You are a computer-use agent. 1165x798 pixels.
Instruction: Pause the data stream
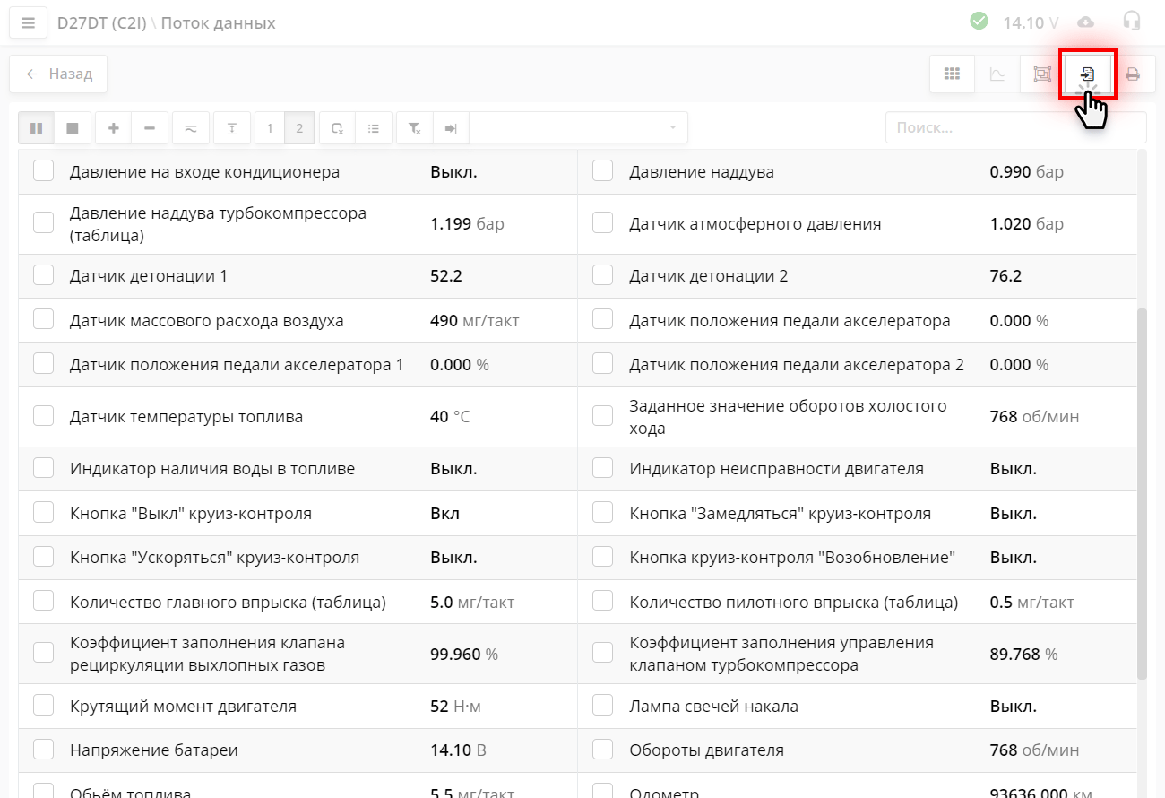point(36,128)
